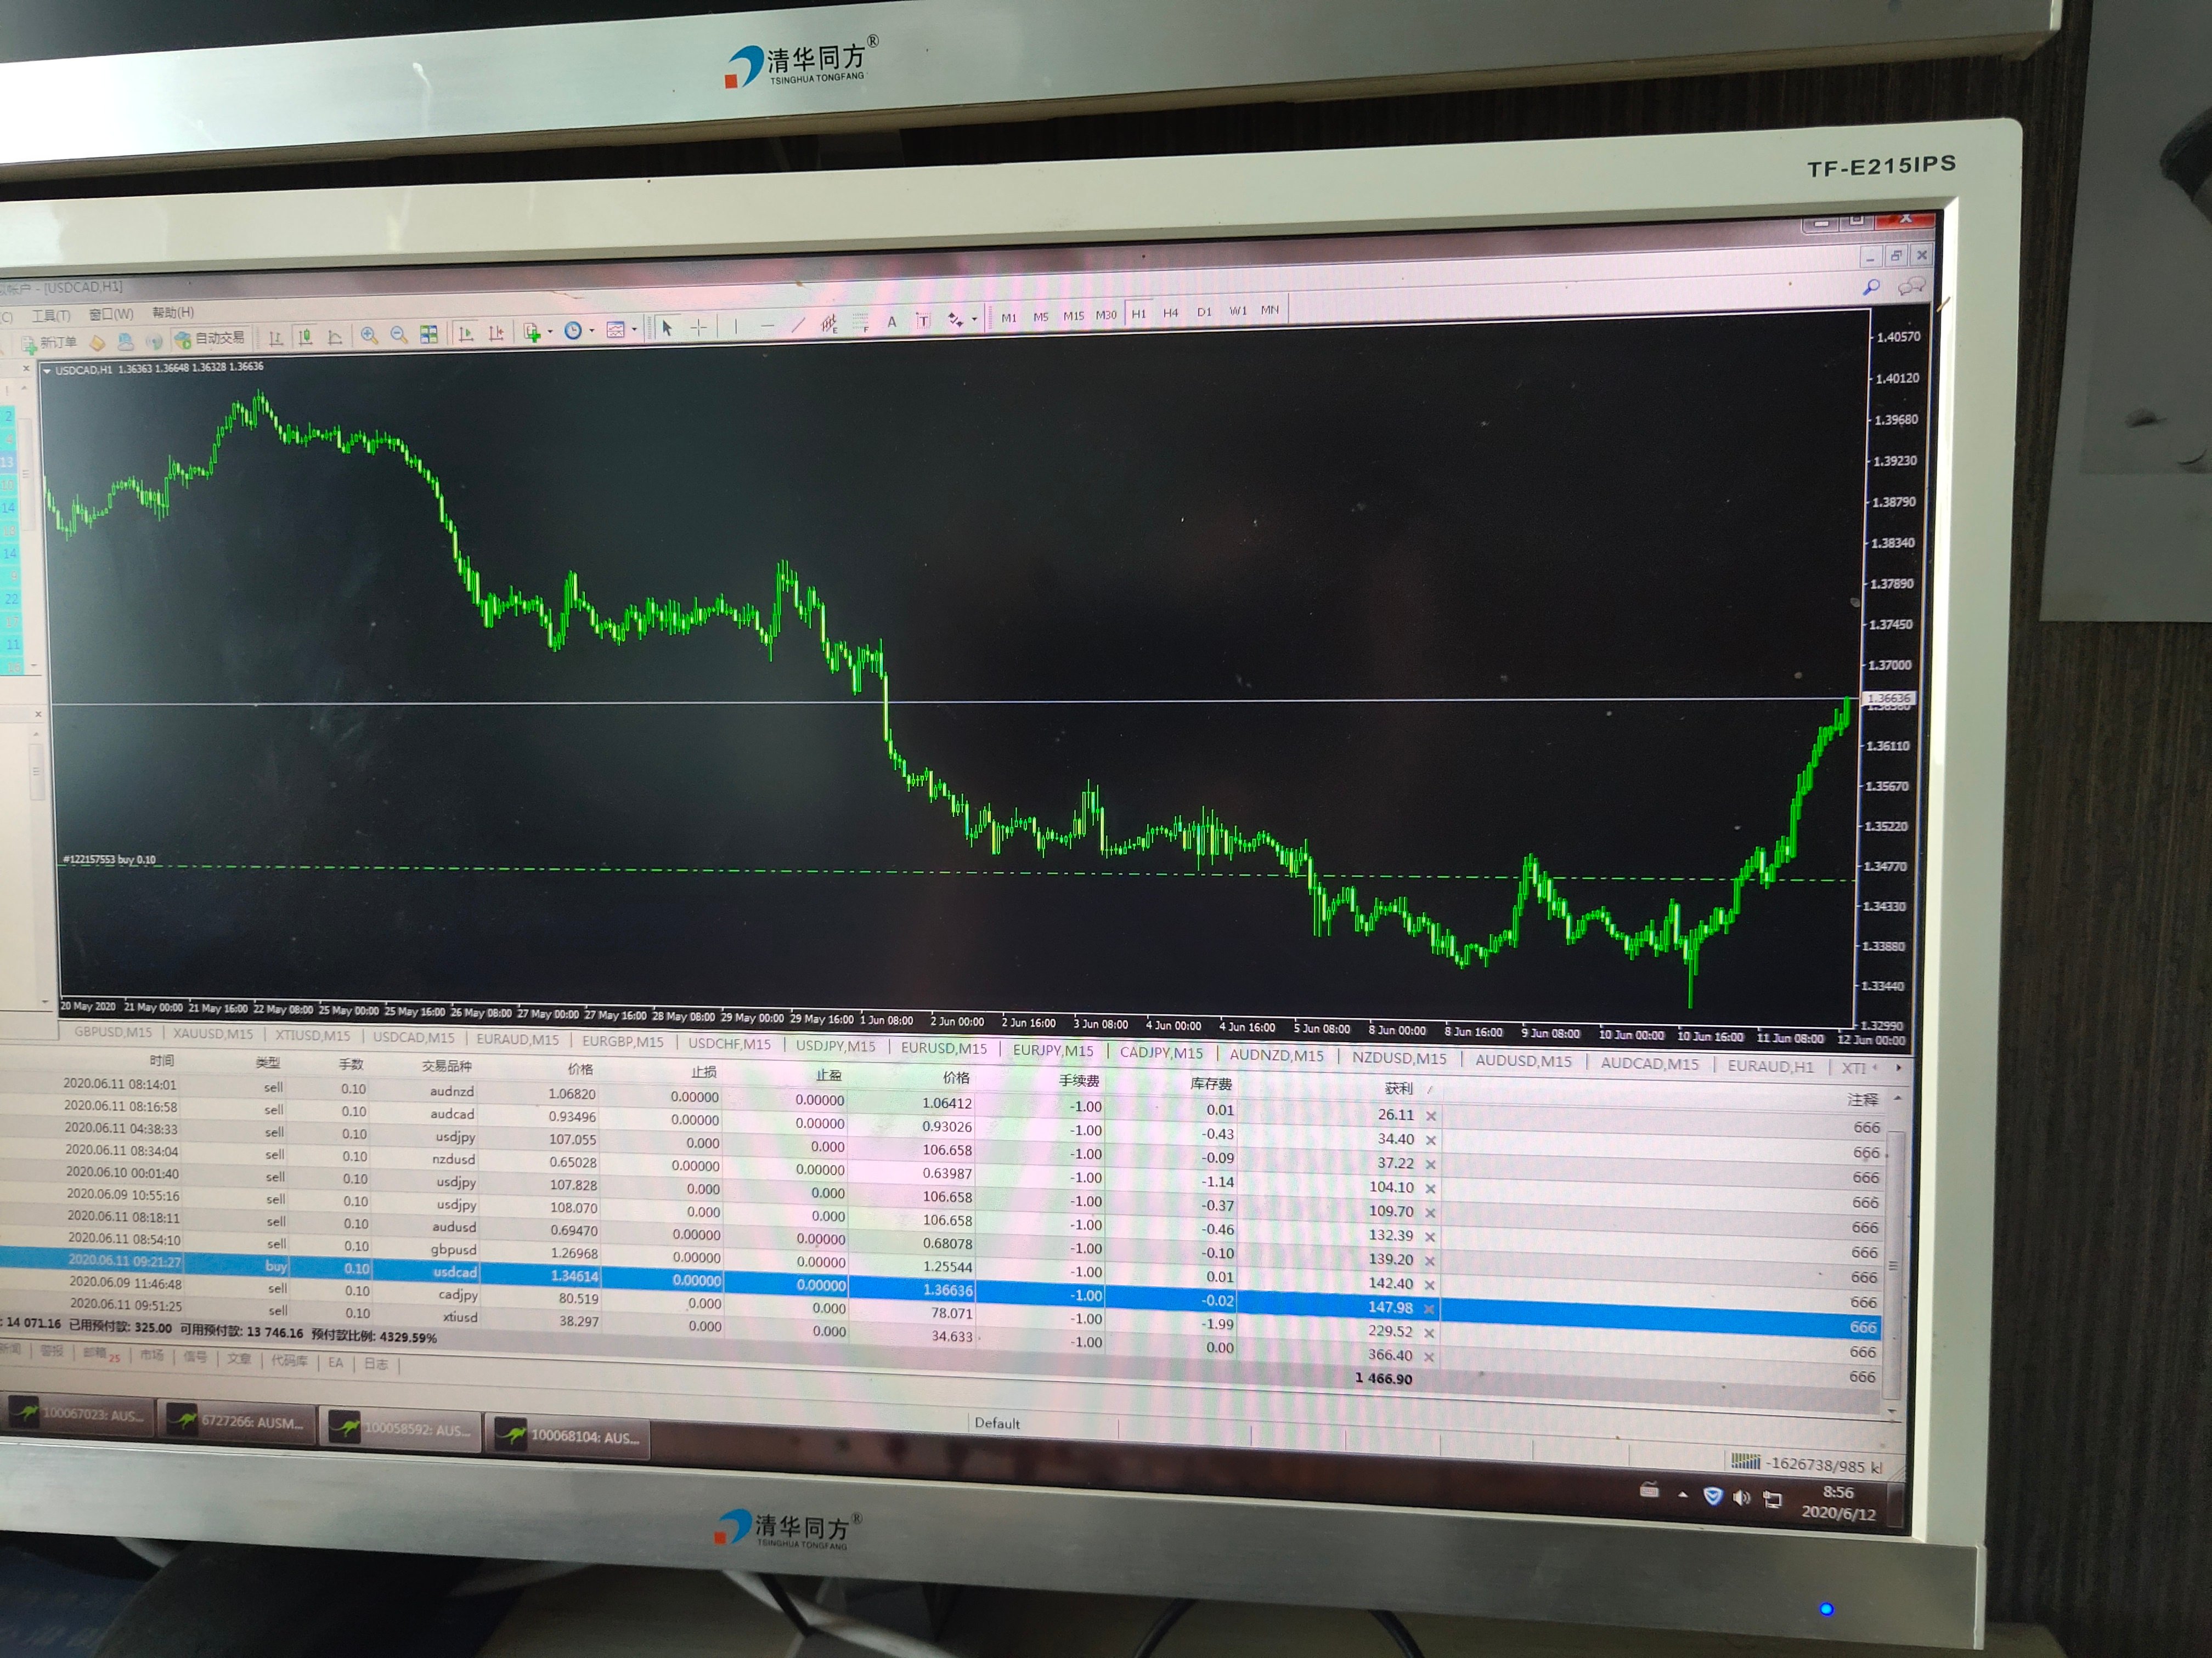Show hidden system tray icons arrow

click(x=1683, y=1495)
